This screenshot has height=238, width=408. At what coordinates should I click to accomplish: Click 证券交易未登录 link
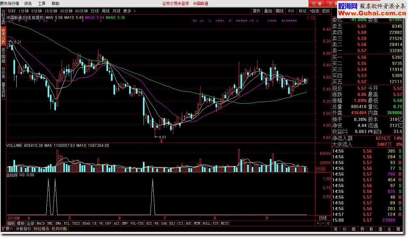[176, 4]
